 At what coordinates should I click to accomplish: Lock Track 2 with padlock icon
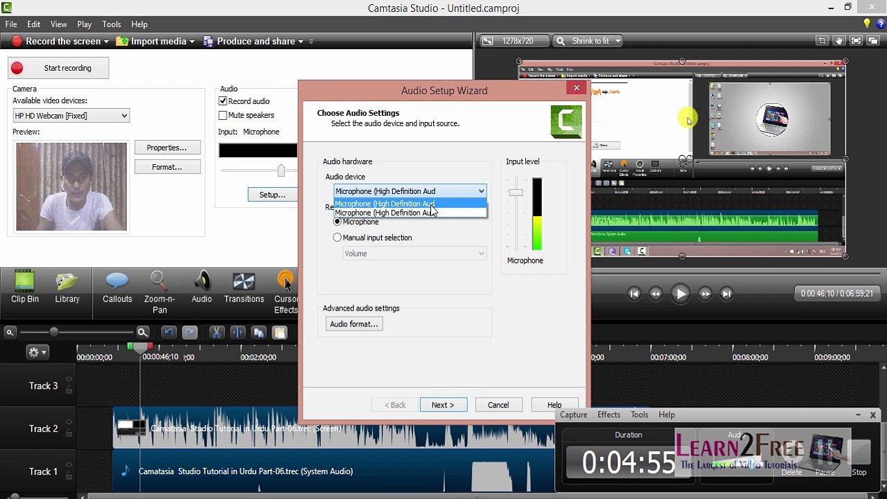click(69, 434)
